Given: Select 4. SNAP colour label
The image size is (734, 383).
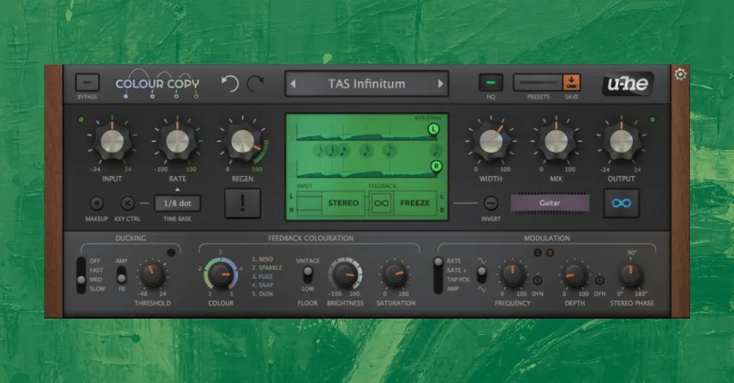Looking at the screenshot, I should (x=263, y=284).
